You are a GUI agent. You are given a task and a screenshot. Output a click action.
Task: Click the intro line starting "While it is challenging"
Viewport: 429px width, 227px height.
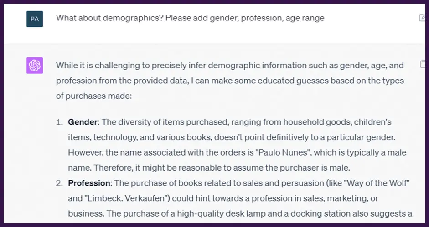(230, 66)
